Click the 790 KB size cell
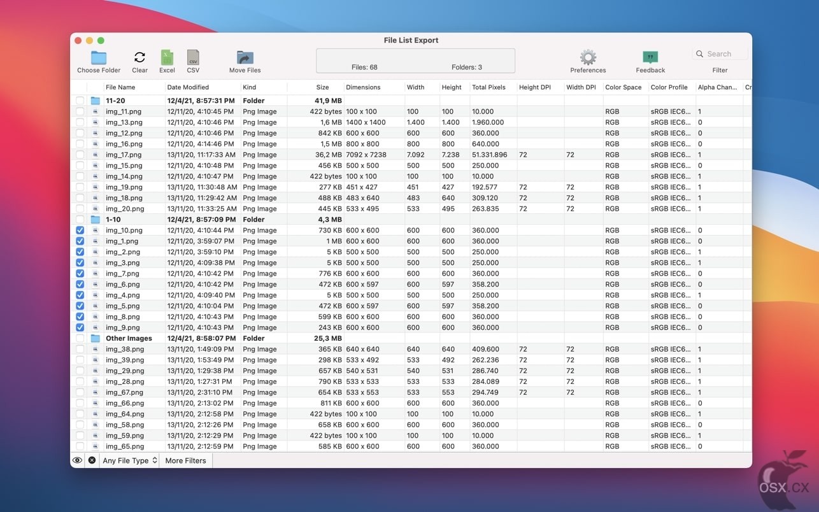Screen dimensions: 819x512 coord(330,382)
